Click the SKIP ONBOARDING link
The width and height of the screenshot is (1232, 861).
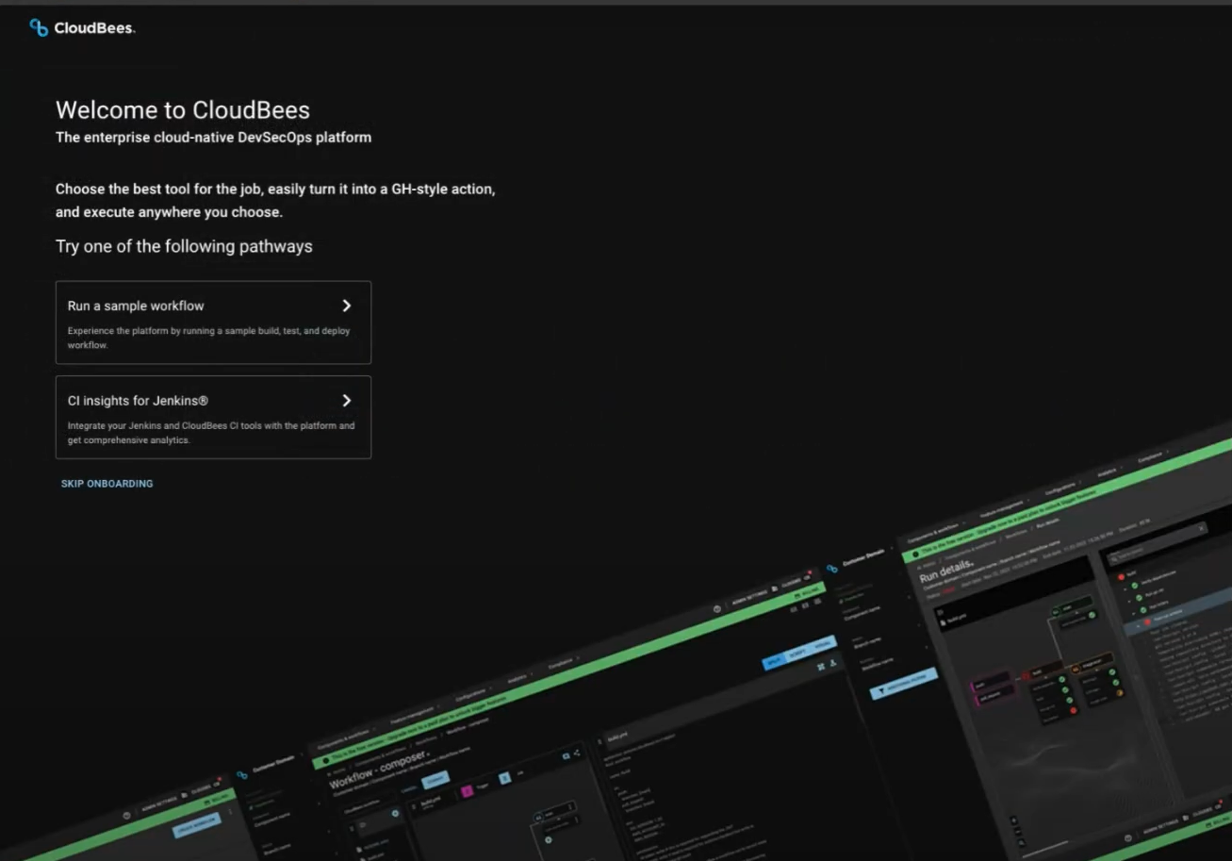107,483
